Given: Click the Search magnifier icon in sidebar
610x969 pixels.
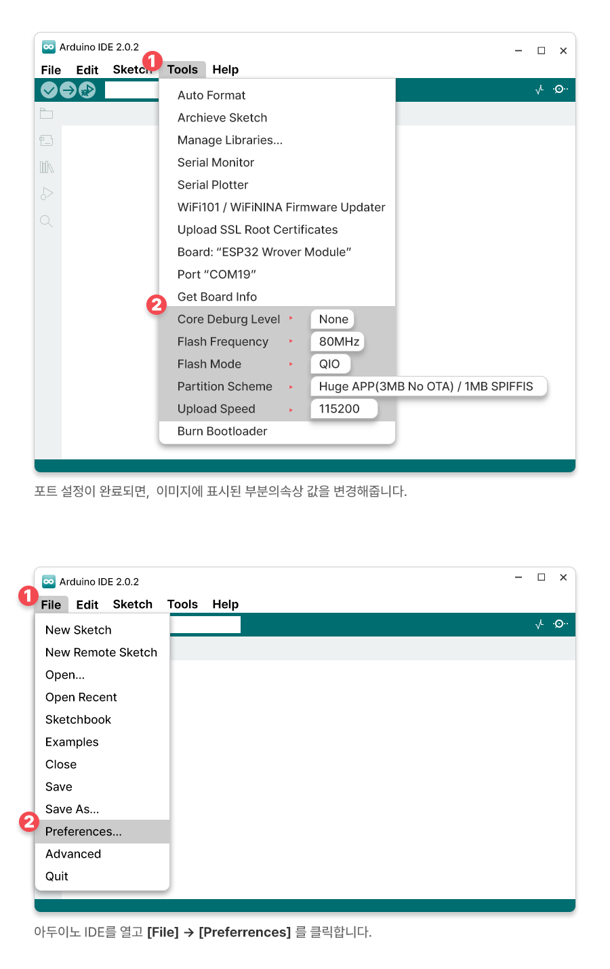Looking at the screenshot, I should point(46,221).
